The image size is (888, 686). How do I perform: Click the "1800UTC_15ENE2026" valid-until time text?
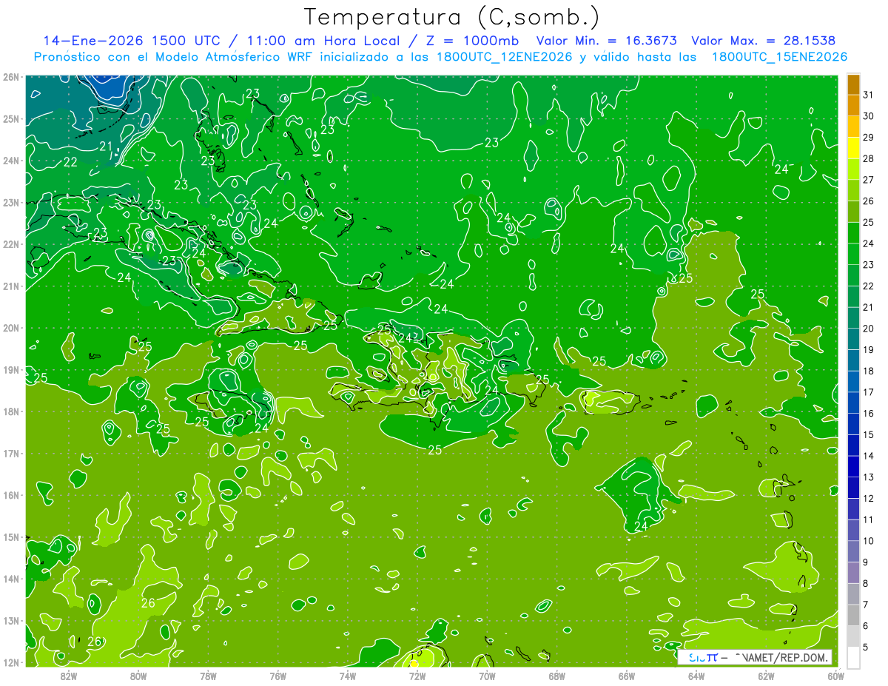click(779, 57)
